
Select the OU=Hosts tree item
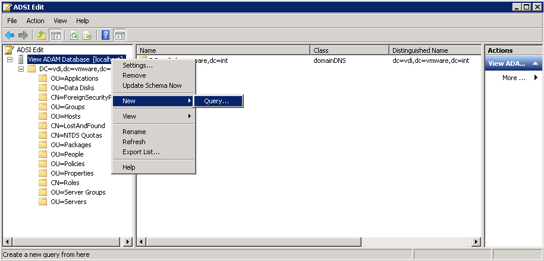[65, 116]
